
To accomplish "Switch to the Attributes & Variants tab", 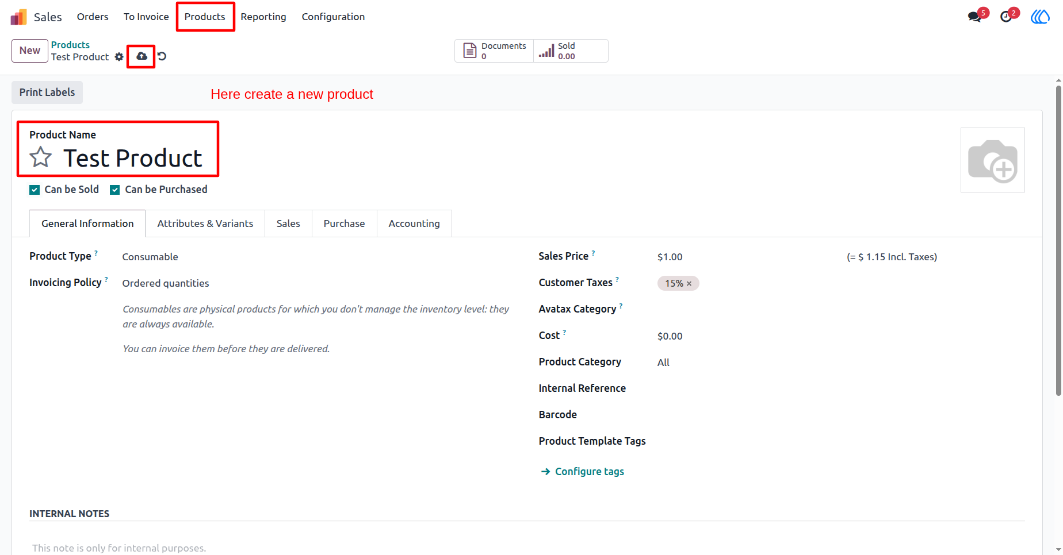I will click(205, 223).
